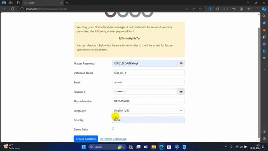Screen dimensions: 268x151
Task: Open the read aloud icon
Action: click(x=193, y=9)
